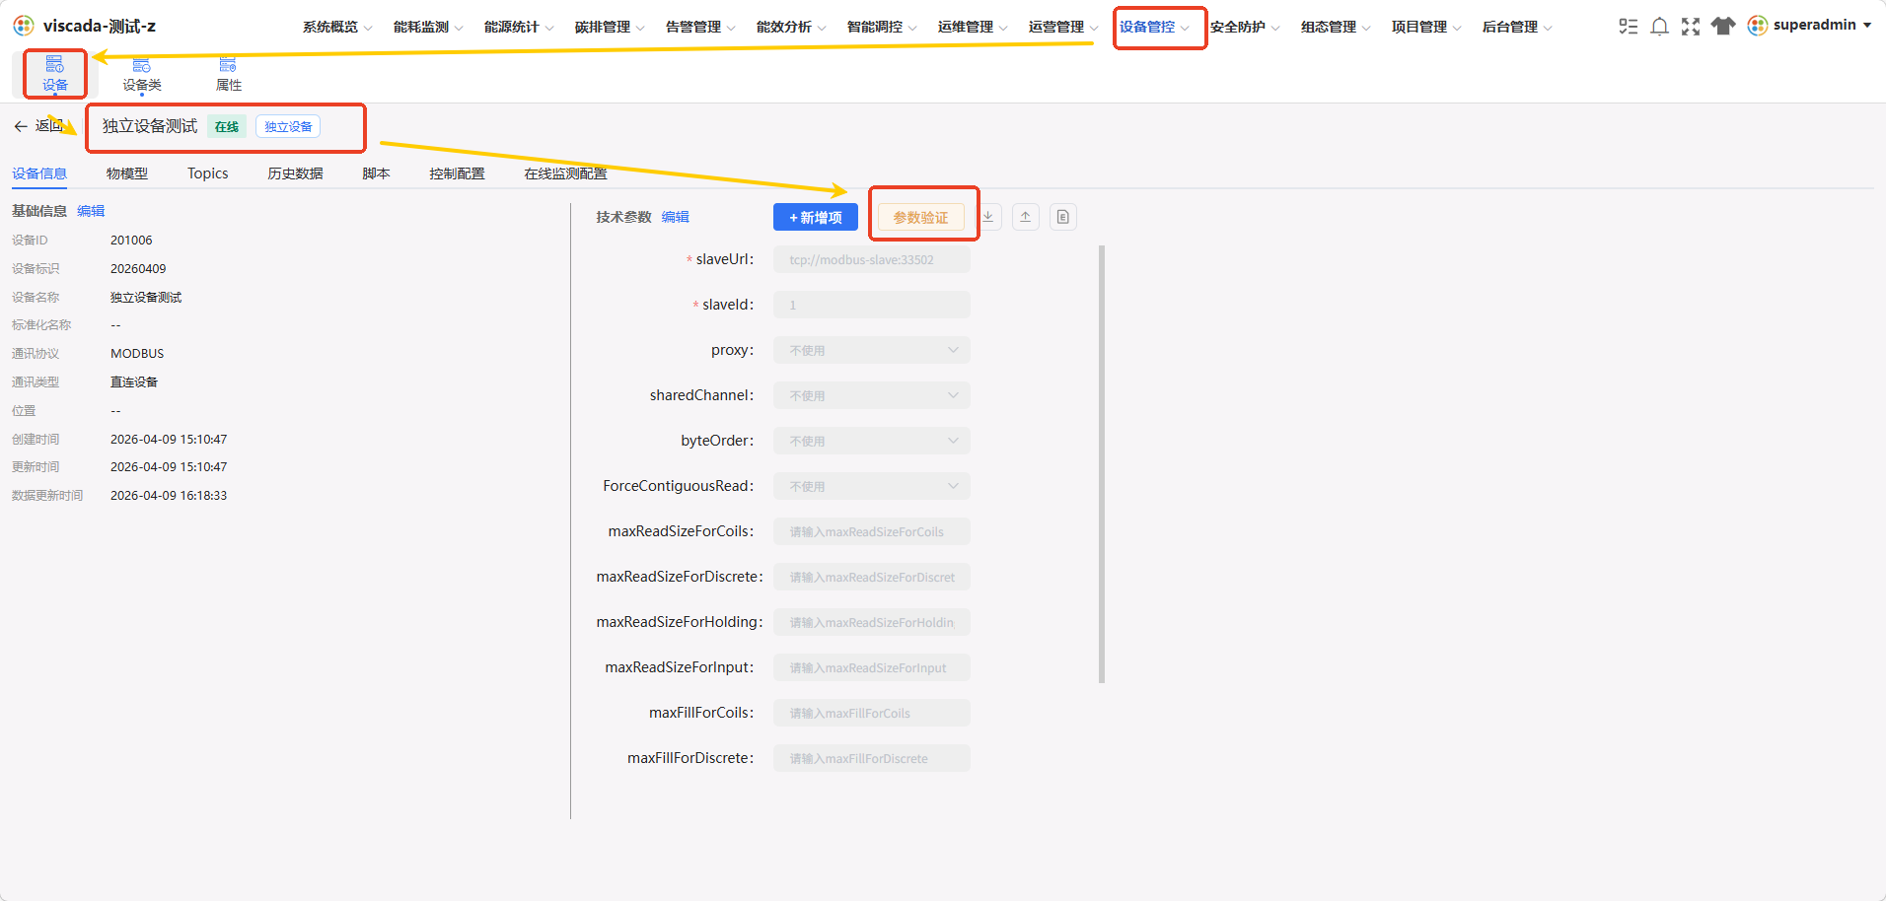The height and width of the screenshot is (901, 1886).
Task: Expand the ForceContiguousRead dropdown
Action: pyautogui.click(x=872, y=486)
